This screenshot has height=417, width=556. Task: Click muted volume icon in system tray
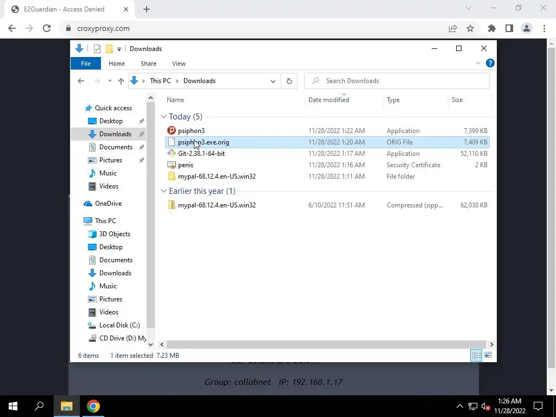[485, 406]
